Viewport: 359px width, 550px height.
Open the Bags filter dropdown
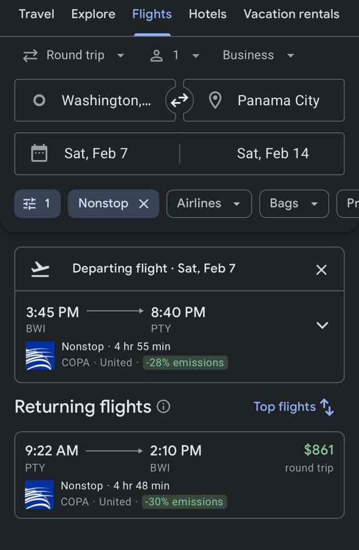(x=293, y=204)
